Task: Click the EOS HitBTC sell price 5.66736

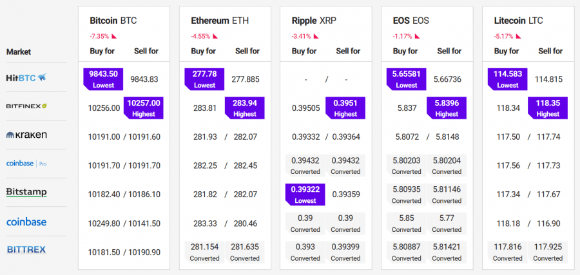Action: coord(447,79)
